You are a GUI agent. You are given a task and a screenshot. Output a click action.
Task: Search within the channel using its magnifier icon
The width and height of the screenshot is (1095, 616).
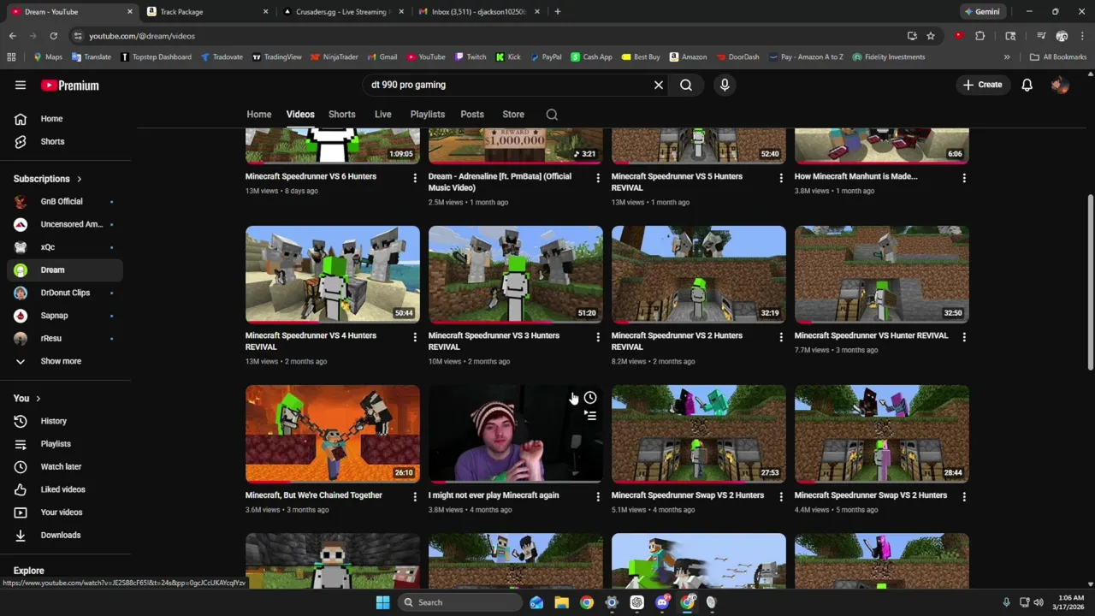point(552,115)
